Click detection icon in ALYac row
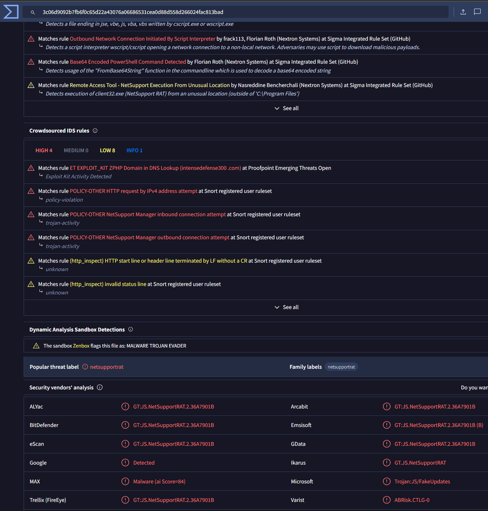This screenshot has height=511, width=488. click(x=125, y=406)
